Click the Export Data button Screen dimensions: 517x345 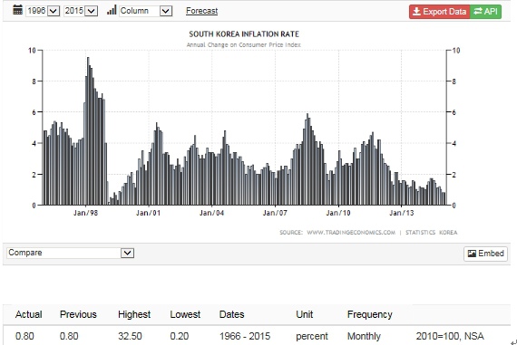440,12
